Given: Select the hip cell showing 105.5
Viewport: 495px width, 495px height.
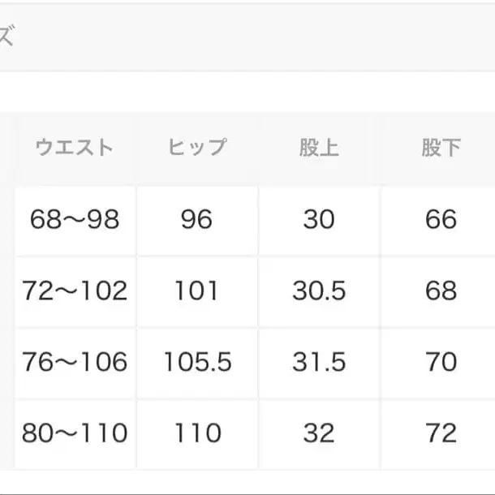Looking at the screenshot, I should point(197,362).
